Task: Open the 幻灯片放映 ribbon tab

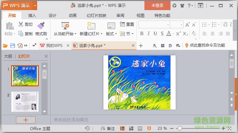Action: [97, 16]
